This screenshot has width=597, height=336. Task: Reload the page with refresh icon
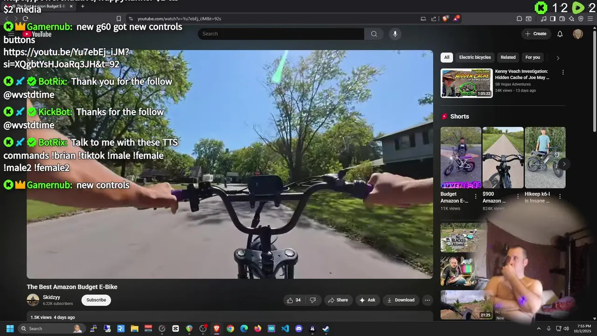(x=25, y=19)
